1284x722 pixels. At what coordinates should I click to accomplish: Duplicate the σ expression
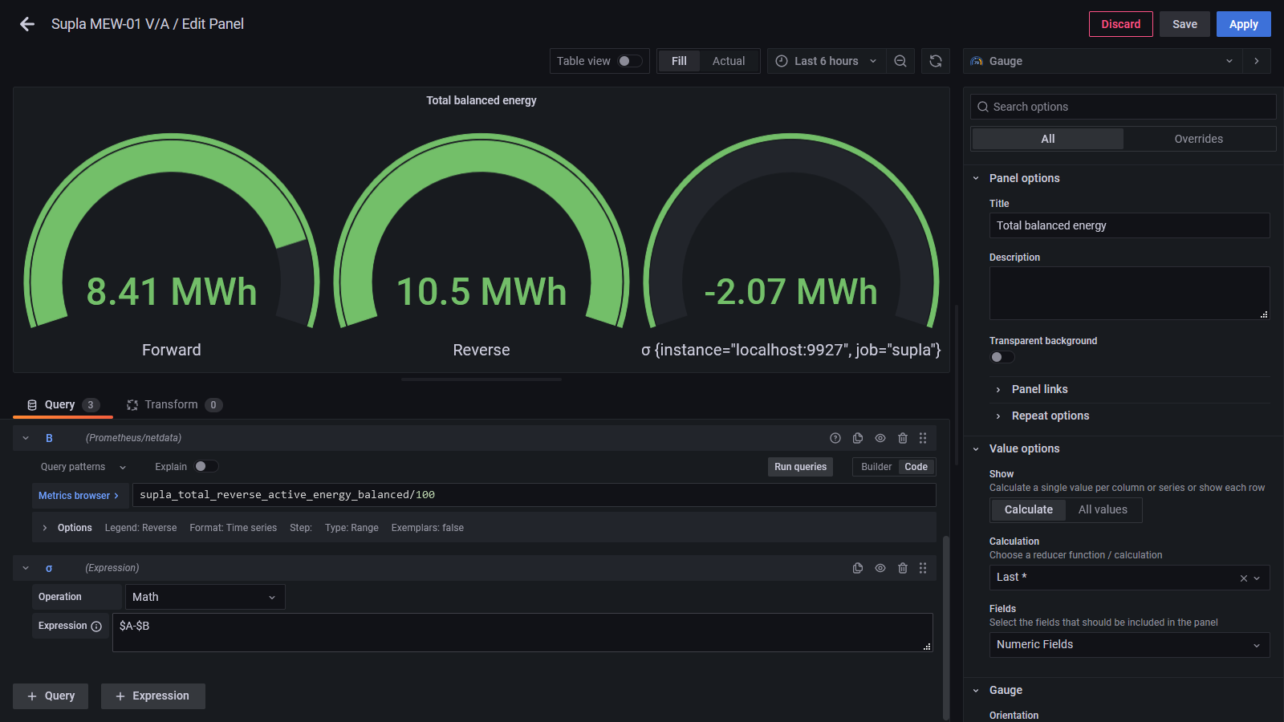point(858,568)
